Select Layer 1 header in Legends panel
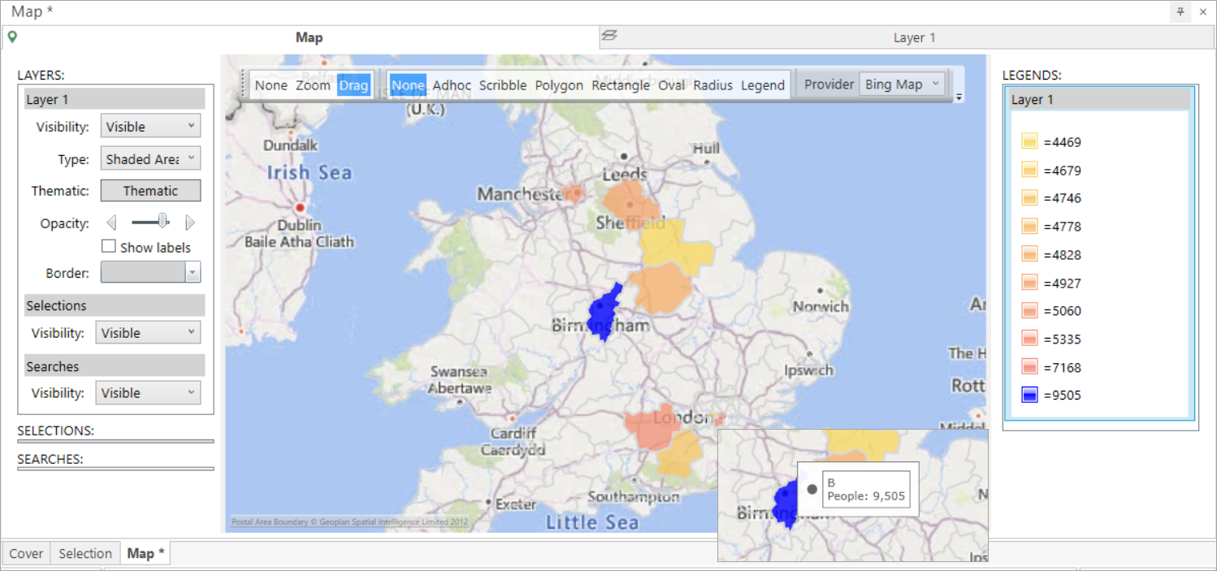 [1099, 99]
